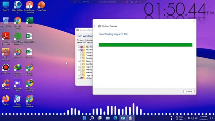Select the Bandicam desktop icon
The height and width of the screenshot is (121, 215).
pyautogui.click(x=6, y=69)
